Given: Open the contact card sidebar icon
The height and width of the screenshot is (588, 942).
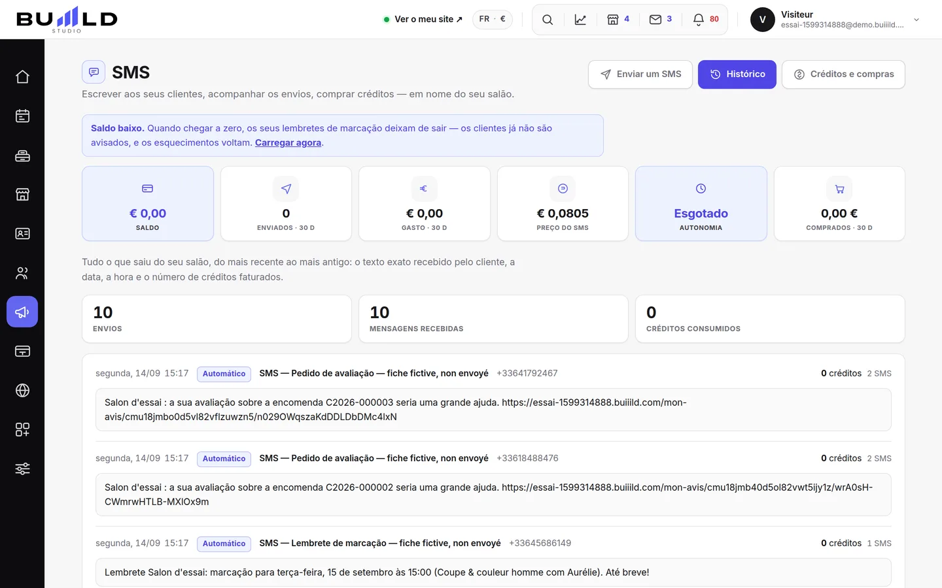Looking at the screenshot, I should [x=22, y=234].
